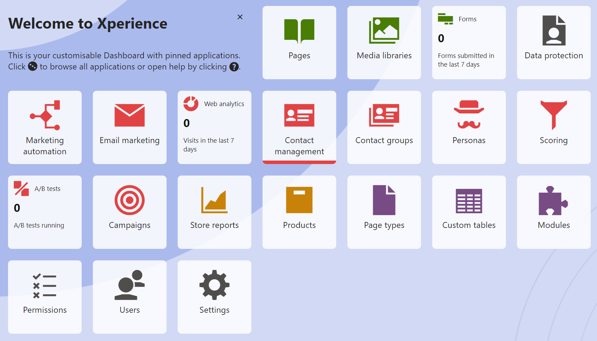This screenshot has width=597, height=341.
Task: Click 'A/B tests running' text
Action: point(39,225)
